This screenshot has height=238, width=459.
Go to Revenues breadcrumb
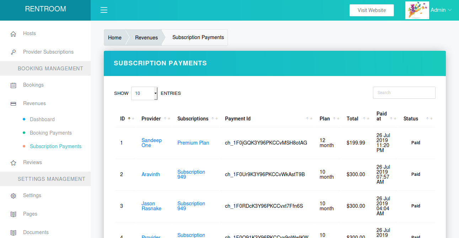[146, 38]
